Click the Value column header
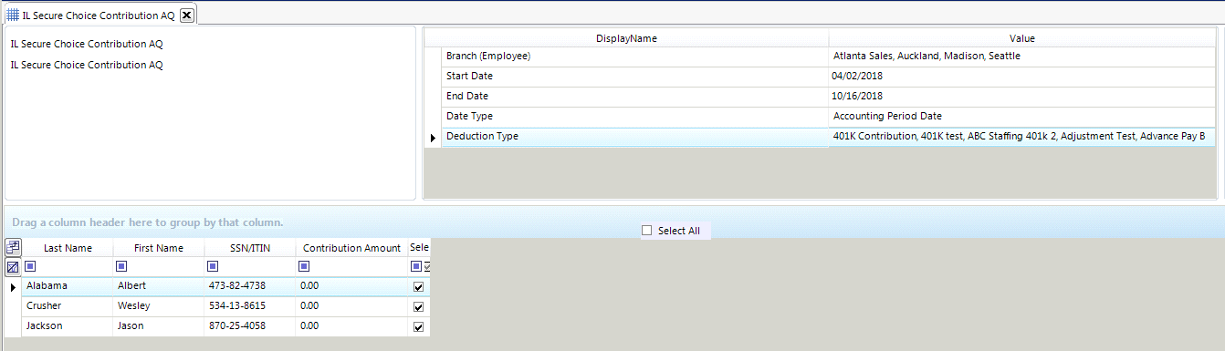This screenshot has width=1225, height=351. pyautogui.click(x=1021, y=38)
